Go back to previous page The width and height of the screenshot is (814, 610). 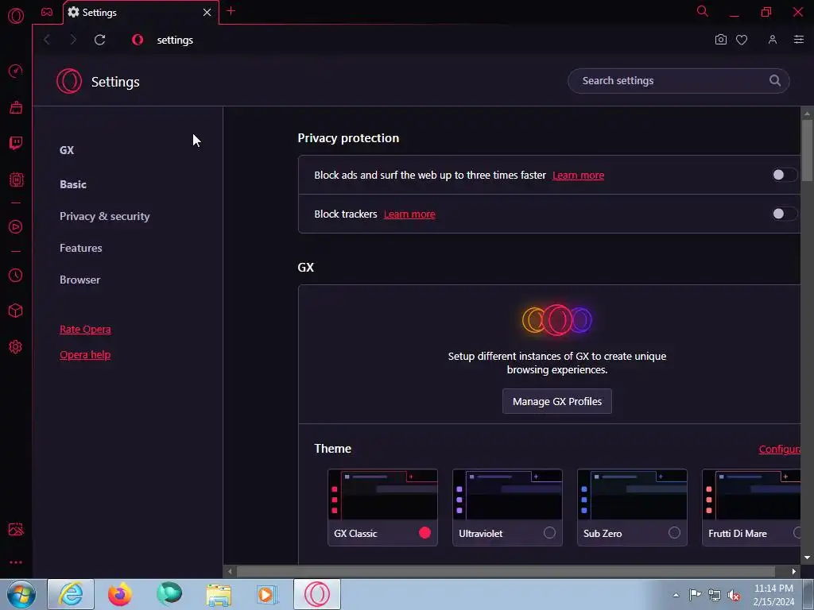click(47, 40)
